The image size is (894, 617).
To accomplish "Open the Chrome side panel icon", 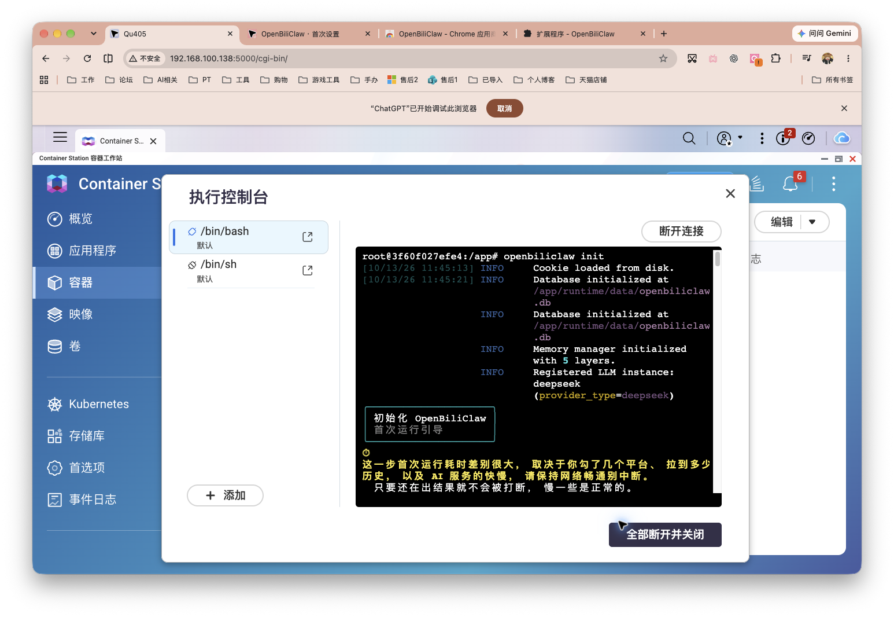I will (x=108, y=58).
